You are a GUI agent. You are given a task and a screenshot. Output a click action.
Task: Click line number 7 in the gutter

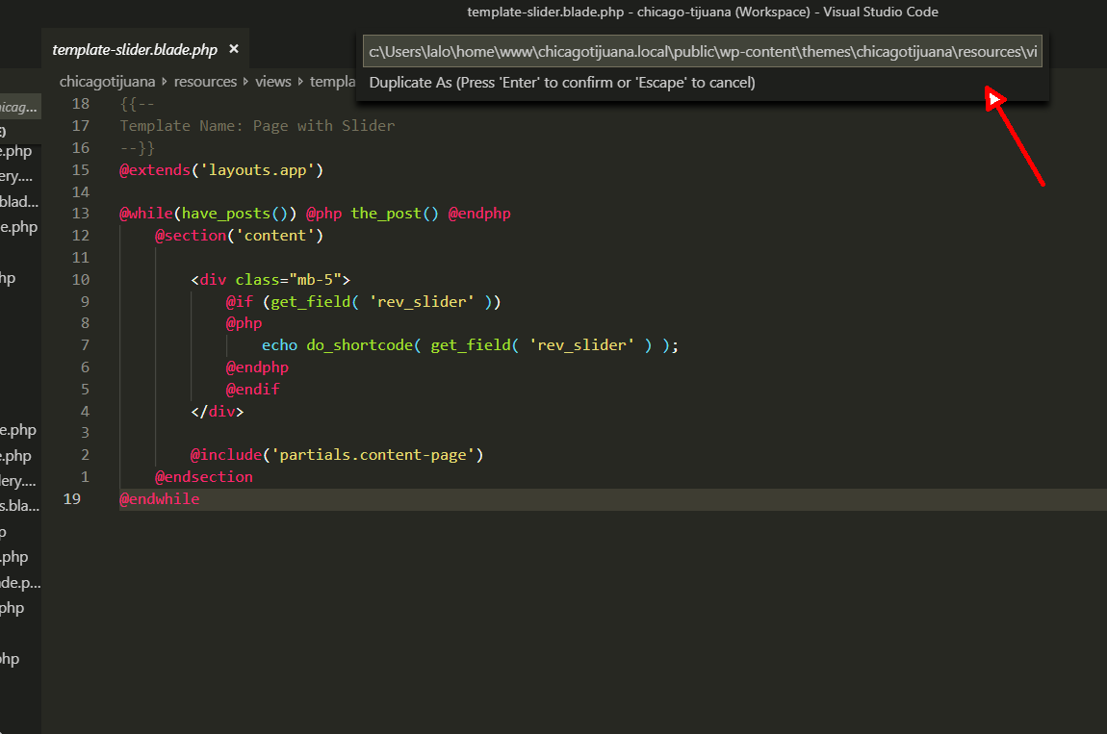(85, 345)
